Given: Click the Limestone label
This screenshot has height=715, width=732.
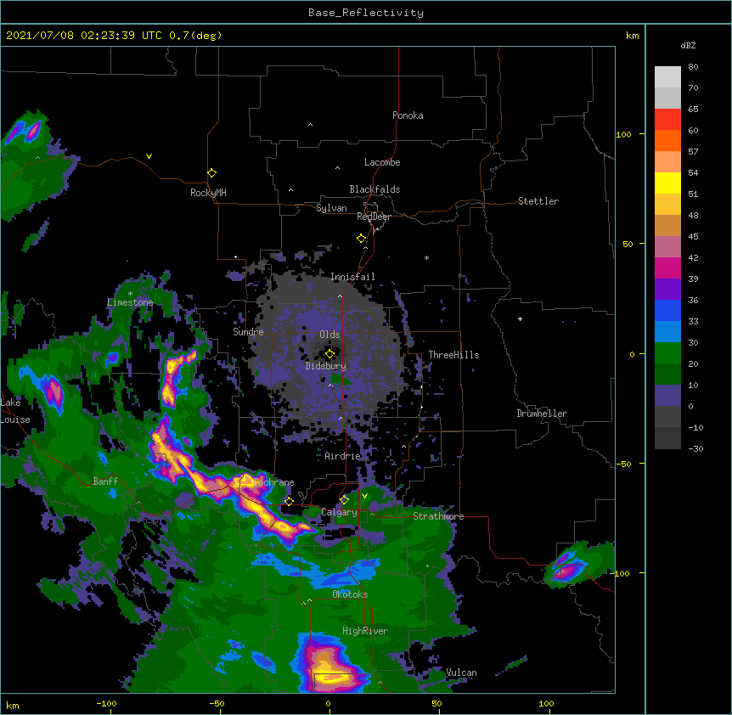Looking at the screenshot, I should click(x=130, y=302).
